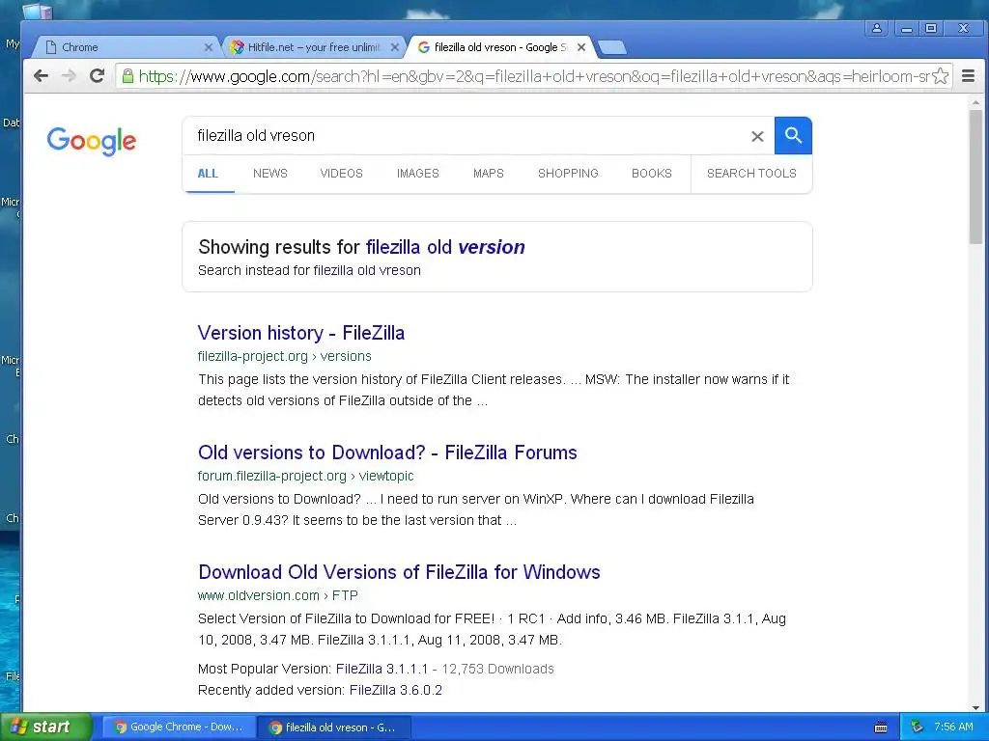Image resolution: width=989 pixels, height=741 pixels.
Task: Switch to BOOKS results
Action: pos(652,174)
